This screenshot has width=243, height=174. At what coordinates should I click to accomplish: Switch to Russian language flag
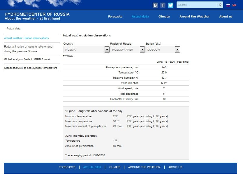(x=228, y=5)
